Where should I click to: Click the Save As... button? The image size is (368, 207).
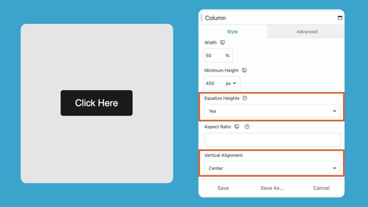coord(272,188)
